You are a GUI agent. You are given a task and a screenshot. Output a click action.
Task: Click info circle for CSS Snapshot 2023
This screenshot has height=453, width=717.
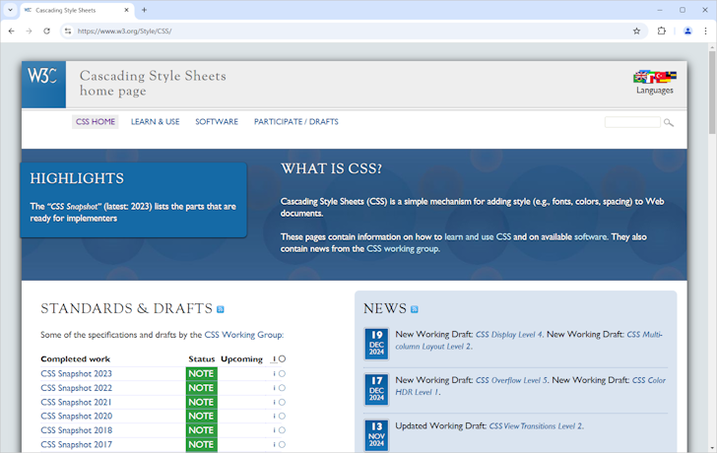pos(280,374)
